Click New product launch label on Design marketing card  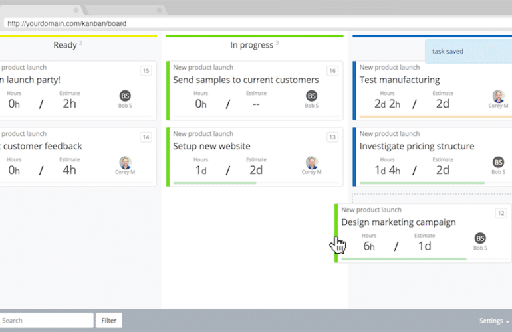click(371, 210)
